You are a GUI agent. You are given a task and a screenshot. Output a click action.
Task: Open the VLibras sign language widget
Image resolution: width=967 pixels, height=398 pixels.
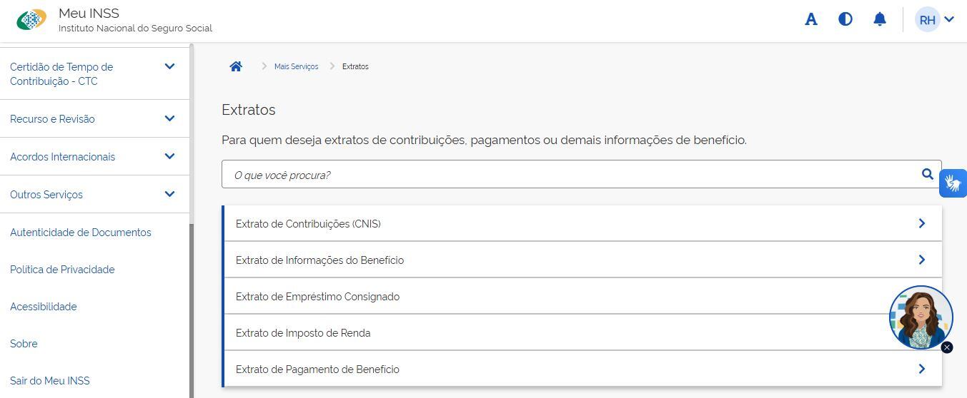pos(953,183)
